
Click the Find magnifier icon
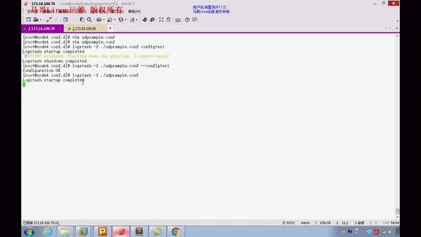click(x=89, y=20)
